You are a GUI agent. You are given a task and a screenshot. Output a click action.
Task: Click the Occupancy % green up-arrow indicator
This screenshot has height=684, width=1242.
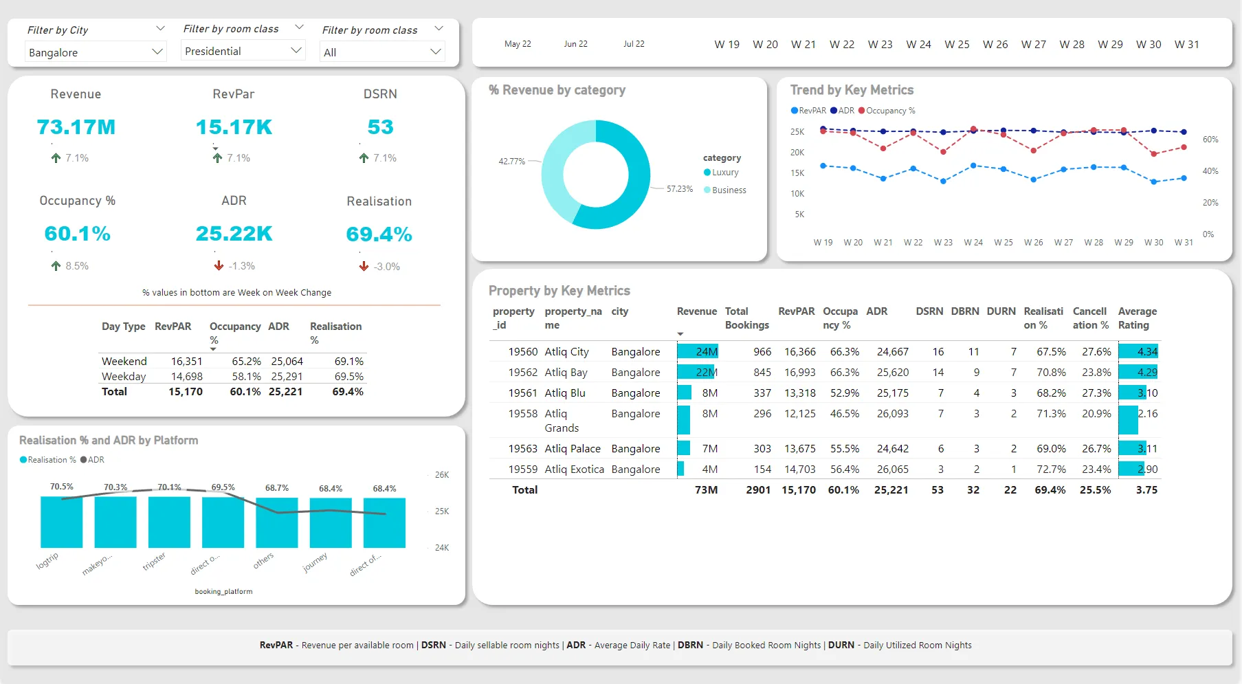[56, 266]
